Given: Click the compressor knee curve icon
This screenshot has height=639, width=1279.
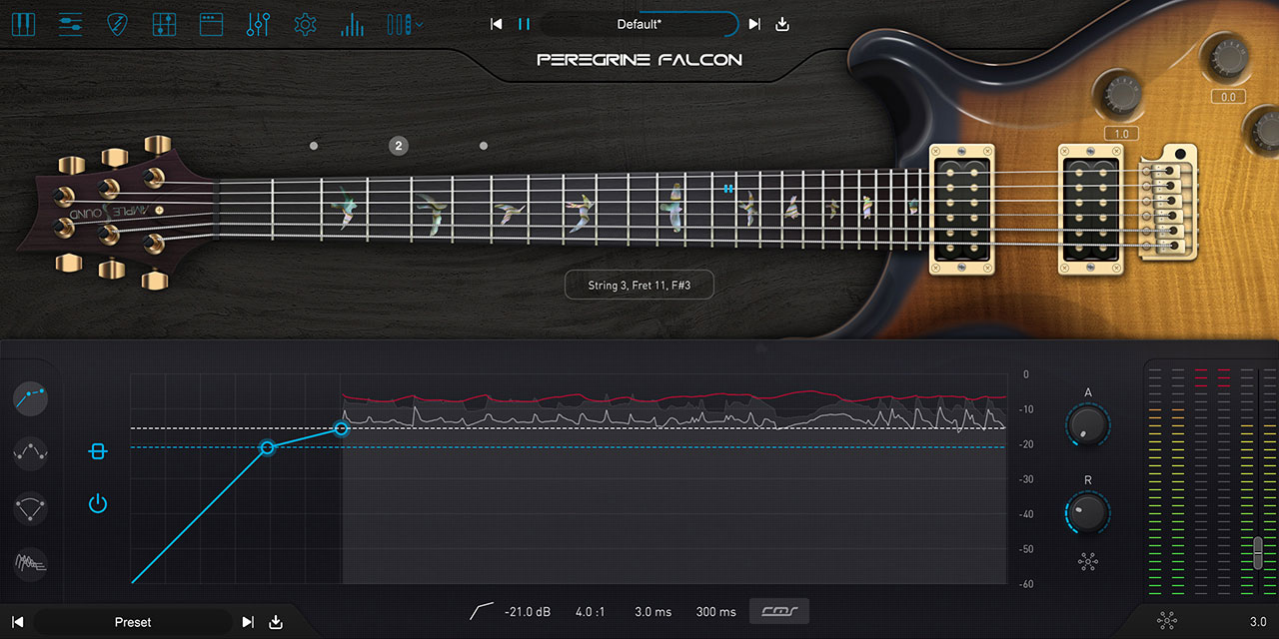Looking at the screenshot, I should 482,611.
